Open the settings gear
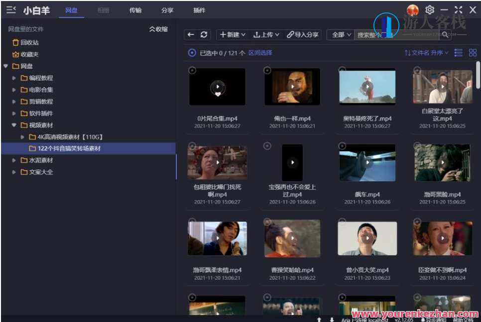Image resolution: width=481 pixels, height=322 pixels. click(x=430, y=8)
